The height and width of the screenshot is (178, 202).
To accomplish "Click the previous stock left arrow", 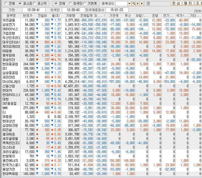I will [x=138, y=4].
